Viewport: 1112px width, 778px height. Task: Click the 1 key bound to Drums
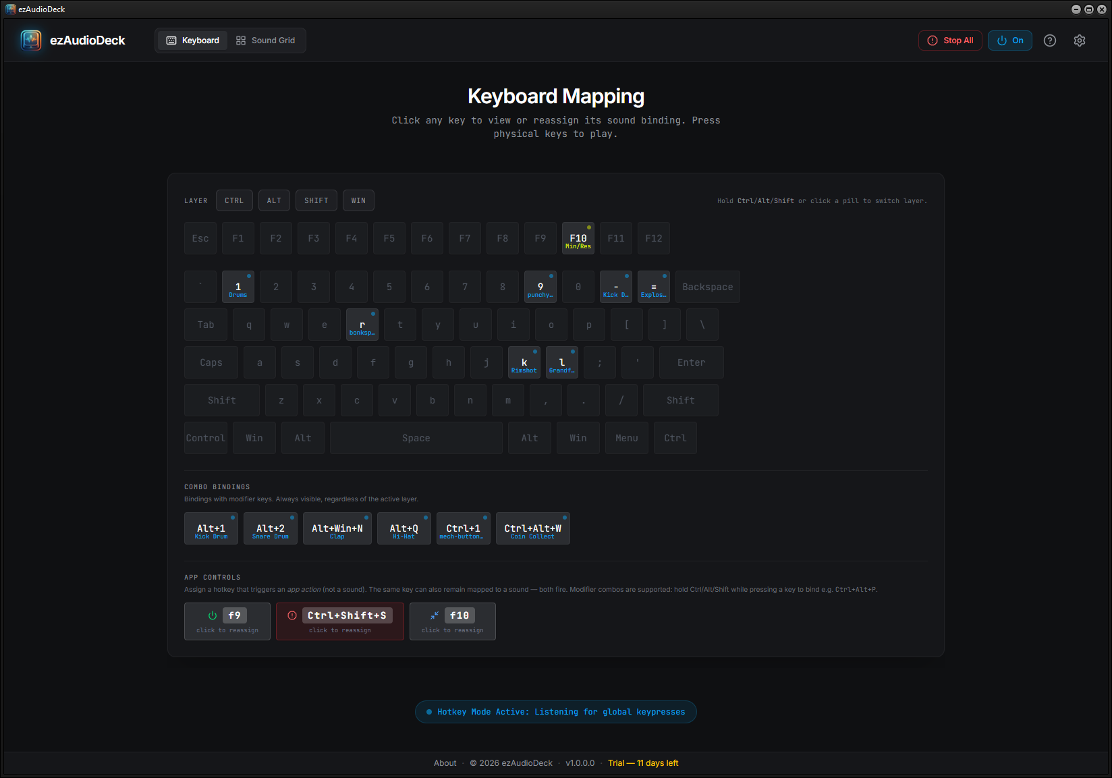[x=238, y=287]
